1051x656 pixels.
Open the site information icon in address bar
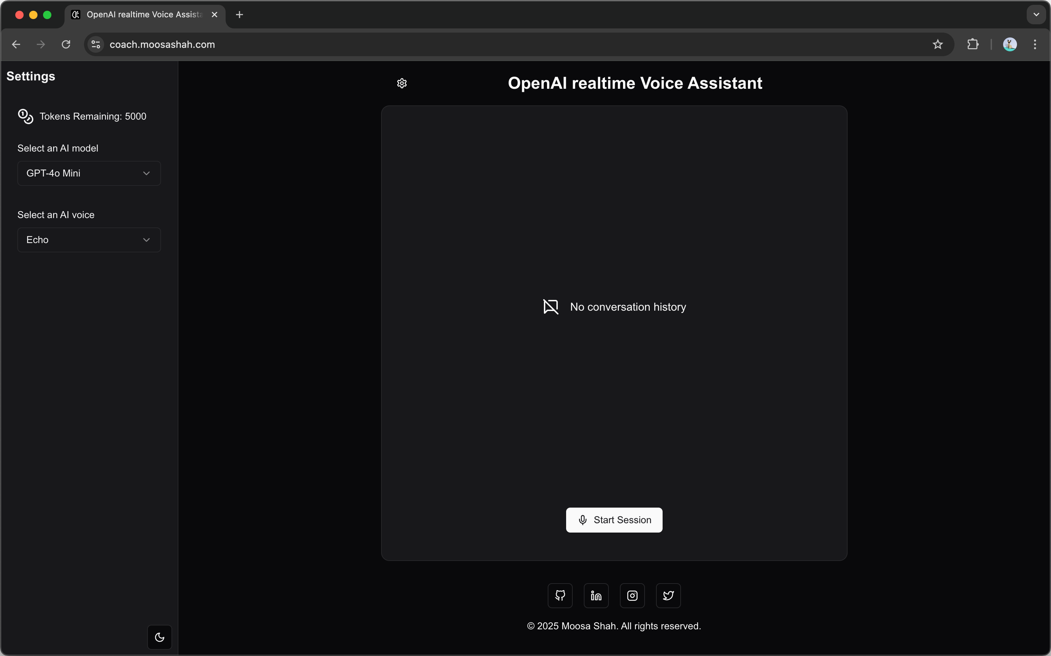(x=96, y=44)
